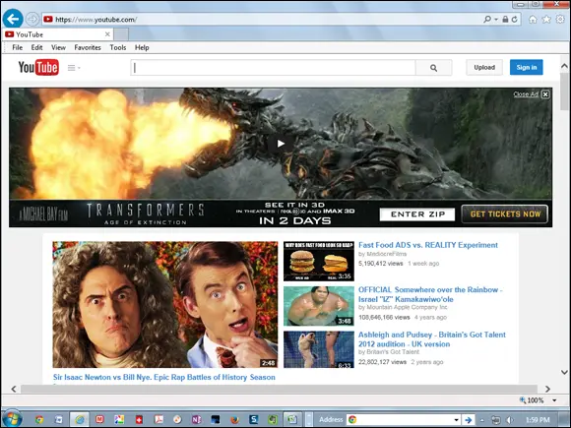Open the Excel taskbar icon
Screen dimensions: 571x428
tap(292, 419)
